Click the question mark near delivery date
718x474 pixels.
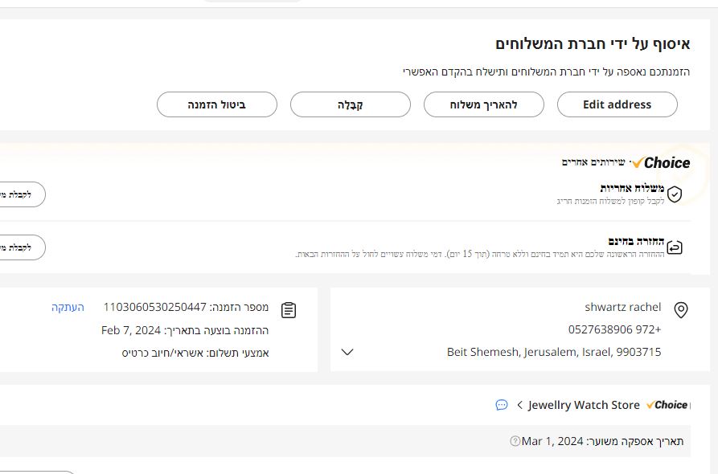coord(515,441)
